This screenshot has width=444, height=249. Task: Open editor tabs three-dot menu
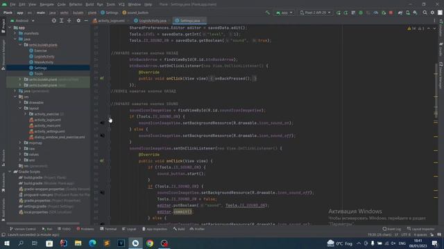point(434,21)
